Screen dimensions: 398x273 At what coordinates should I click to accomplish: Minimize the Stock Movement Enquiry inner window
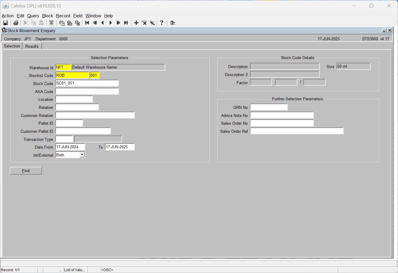coord(384,30)
